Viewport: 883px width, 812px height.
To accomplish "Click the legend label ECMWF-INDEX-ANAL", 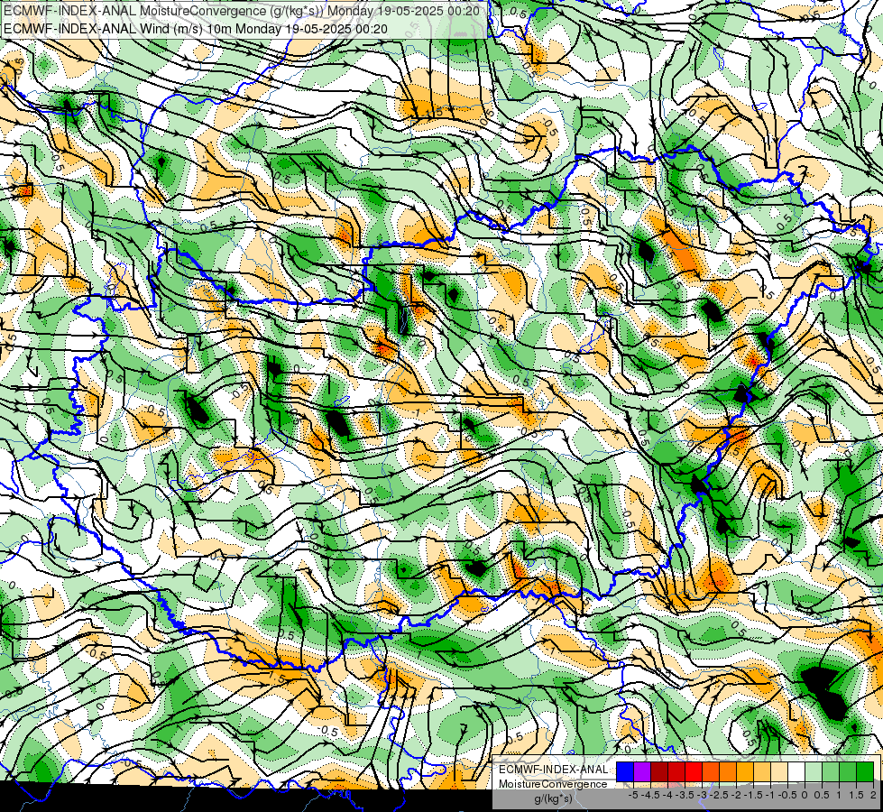I will 554,770.
